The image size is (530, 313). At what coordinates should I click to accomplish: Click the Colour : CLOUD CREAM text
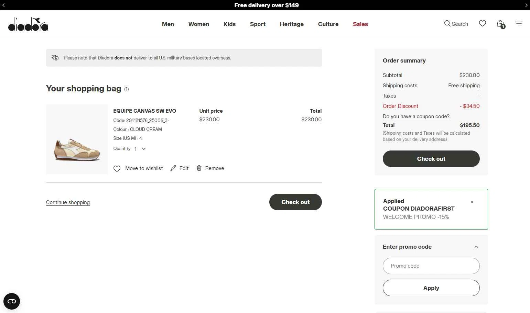[x=138, y=129]
